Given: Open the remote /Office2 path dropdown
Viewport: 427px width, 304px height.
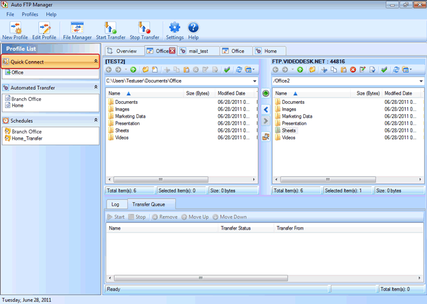Looking at the screenshot, I should (421, 81).
